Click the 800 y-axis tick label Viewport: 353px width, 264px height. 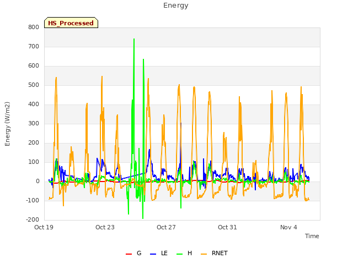point(34,27)
